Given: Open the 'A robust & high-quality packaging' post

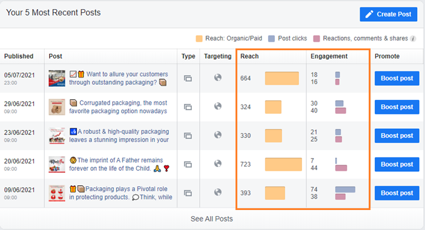Looking at the screenshot, I should click(x=119, y=136).
